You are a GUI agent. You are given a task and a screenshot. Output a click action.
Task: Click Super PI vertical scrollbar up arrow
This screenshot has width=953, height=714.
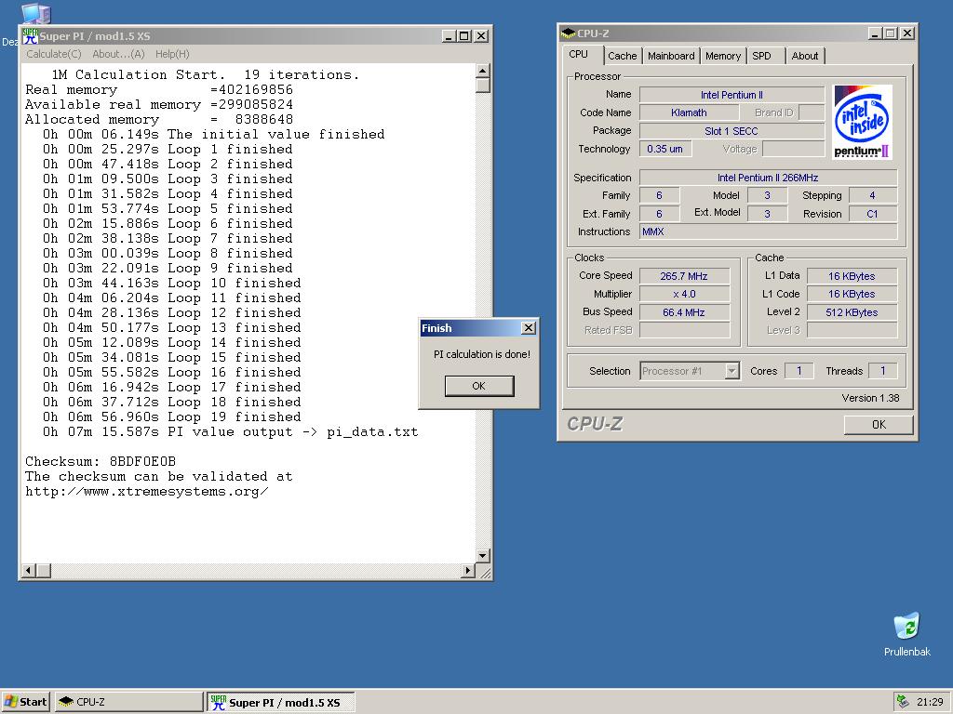tap(483, 71)
